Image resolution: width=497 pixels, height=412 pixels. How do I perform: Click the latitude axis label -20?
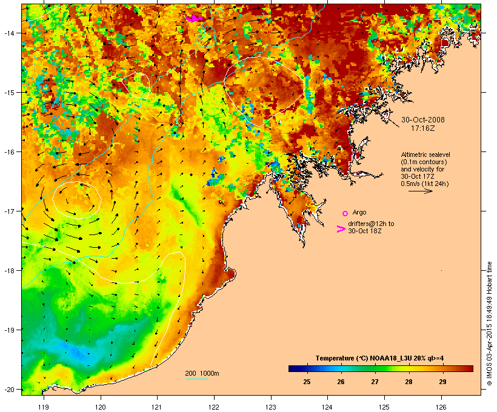9,390
